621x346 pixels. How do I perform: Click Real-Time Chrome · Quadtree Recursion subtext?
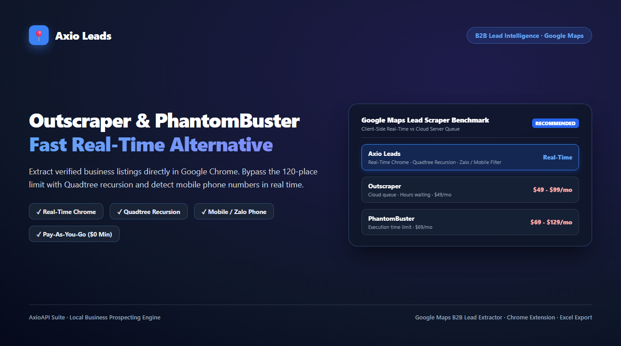coord(435,162)
